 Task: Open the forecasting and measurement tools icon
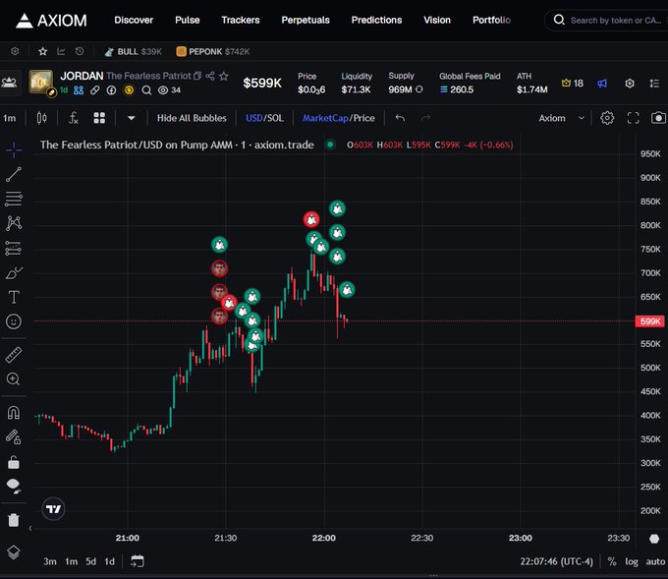point(14,248)
